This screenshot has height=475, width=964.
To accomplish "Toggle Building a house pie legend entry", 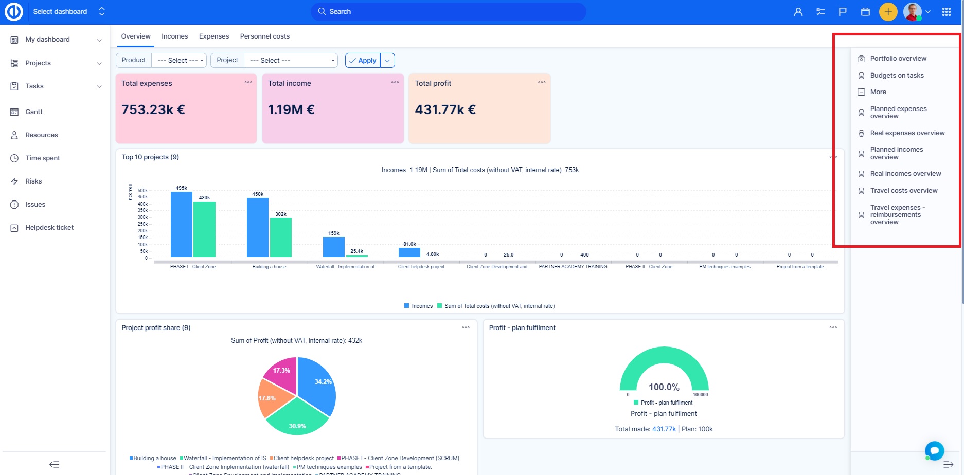I will [153, 458].
